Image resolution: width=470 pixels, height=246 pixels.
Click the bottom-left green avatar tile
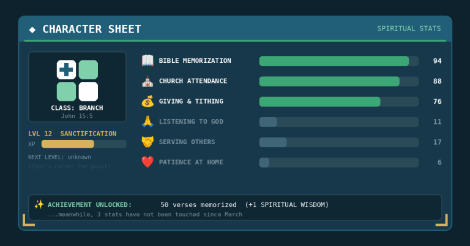pos(66,92)
